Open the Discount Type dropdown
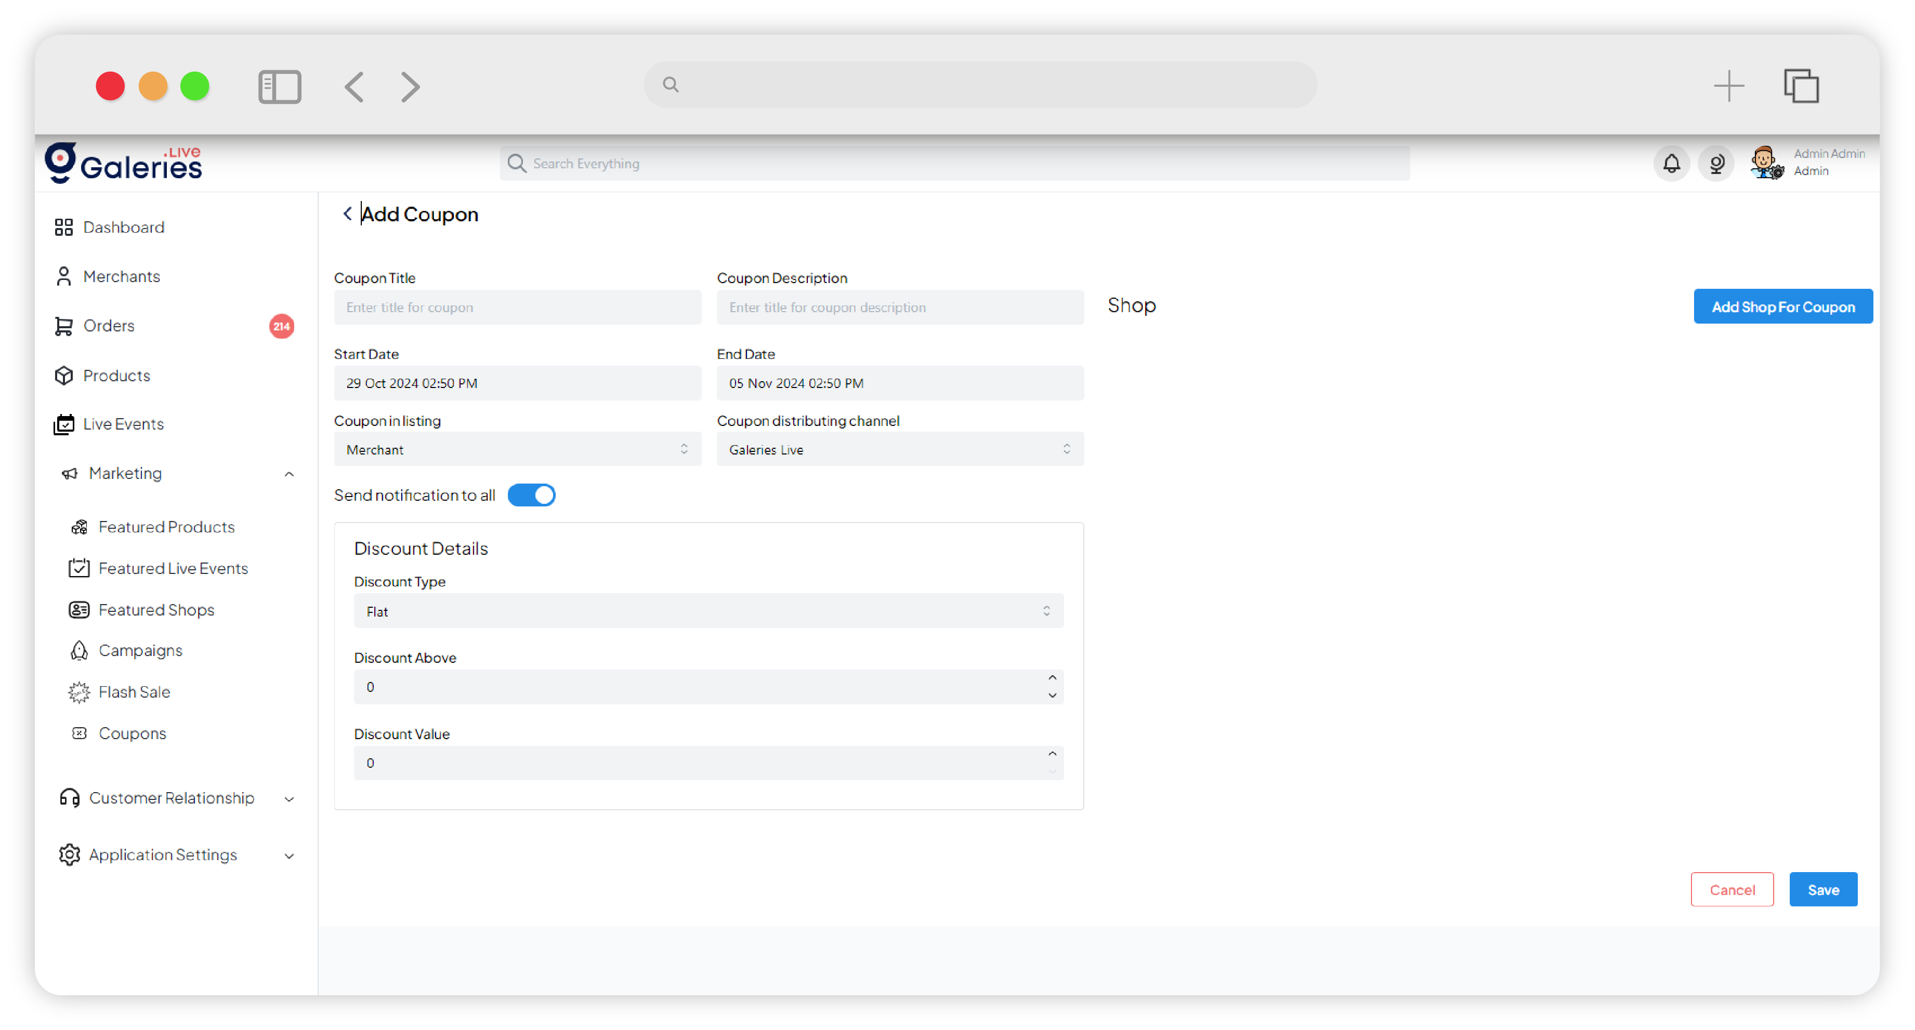This screenshot has width=1915, height=1030. (x=707, y=611)
